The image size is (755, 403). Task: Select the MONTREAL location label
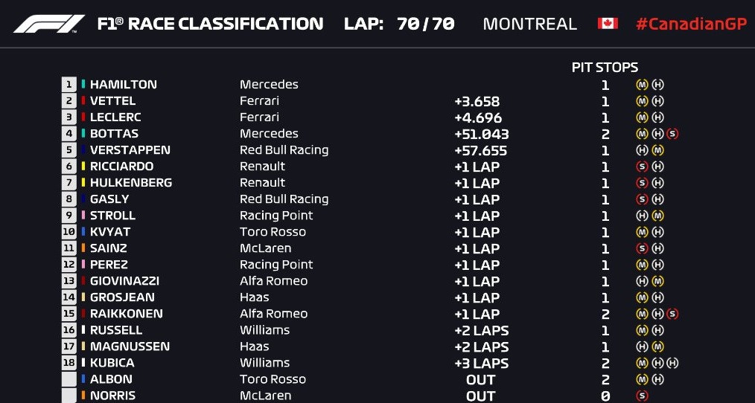pyautogui.click(x=529, y=24)
